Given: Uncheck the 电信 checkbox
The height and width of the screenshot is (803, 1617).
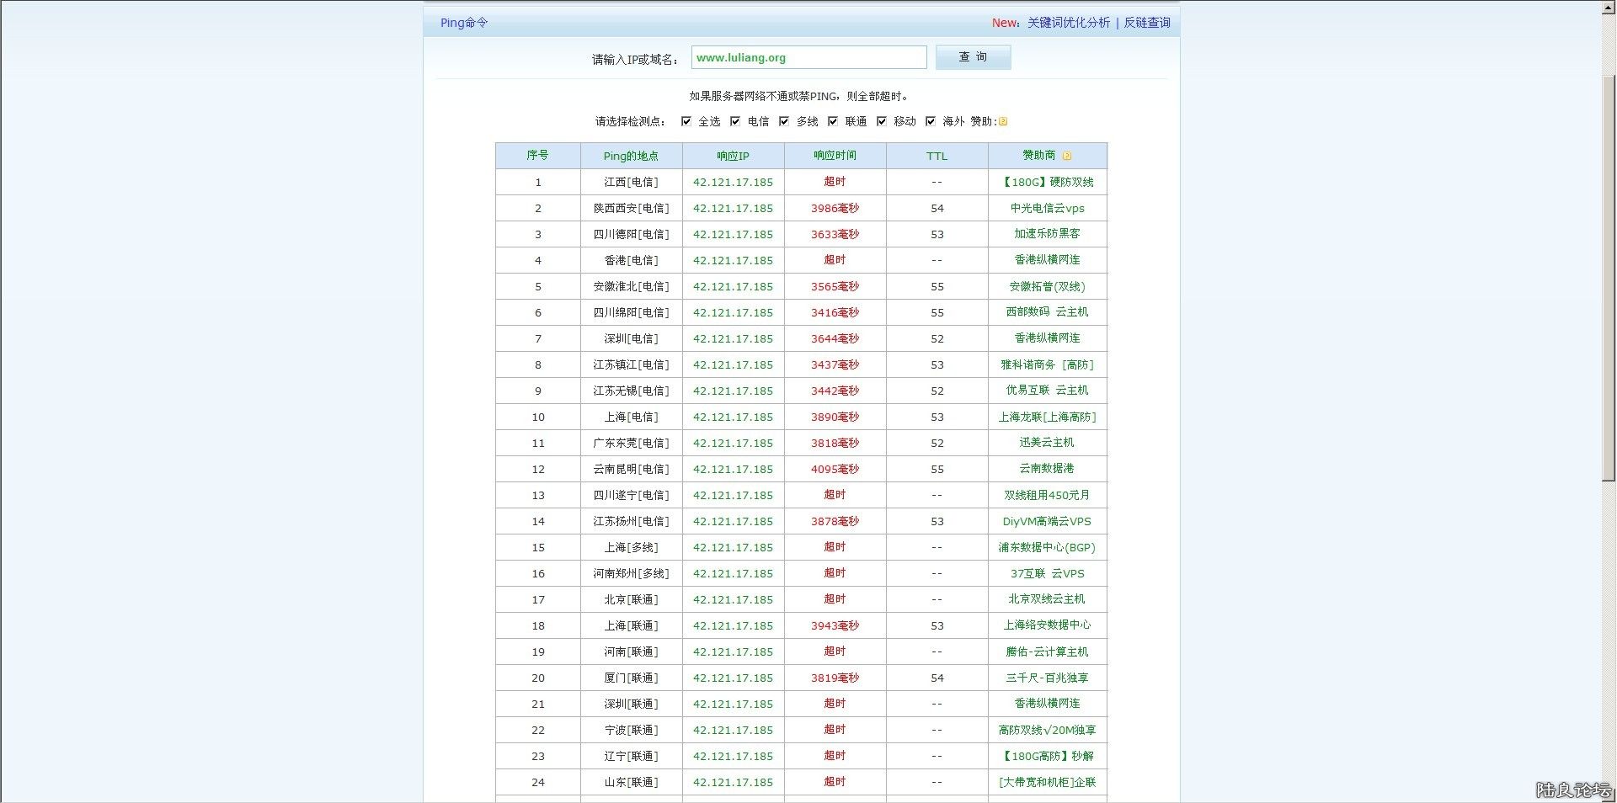Looking at the screenshot, I should [x=735, y=121].
